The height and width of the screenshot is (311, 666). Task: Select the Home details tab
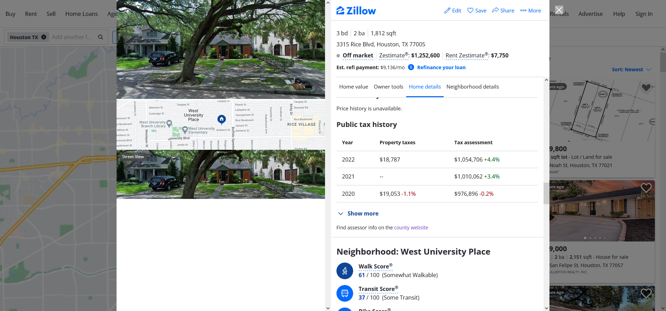(x=425, y=87)
